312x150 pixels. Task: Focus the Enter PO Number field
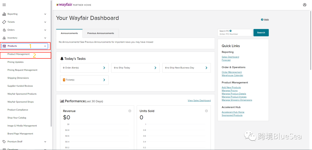235,33
